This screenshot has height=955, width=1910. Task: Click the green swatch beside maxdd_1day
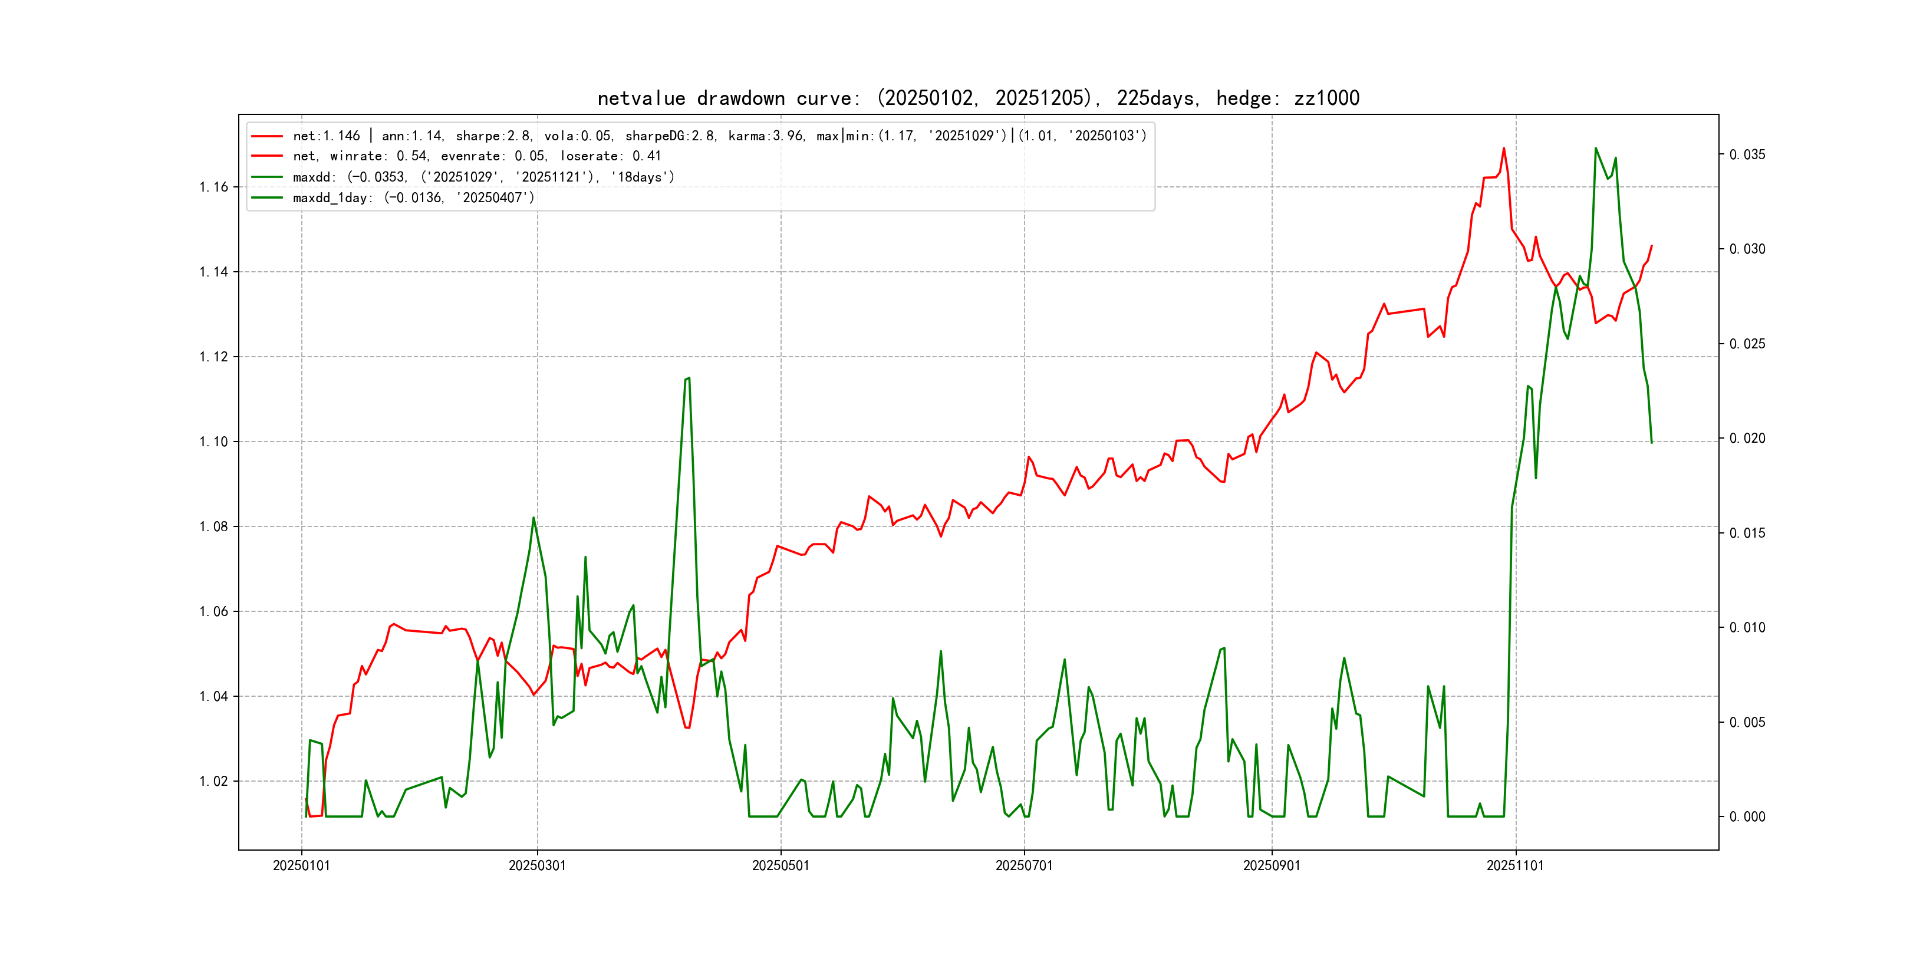tap(267, 198)
